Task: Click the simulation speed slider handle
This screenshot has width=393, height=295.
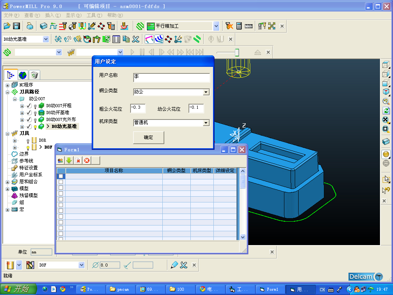Action: tap(237, 52)
